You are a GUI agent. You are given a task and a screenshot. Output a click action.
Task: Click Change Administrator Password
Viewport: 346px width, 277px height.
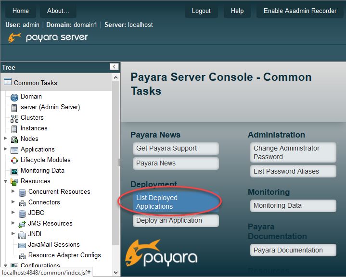pyautogui.click(x=293, y=152)
